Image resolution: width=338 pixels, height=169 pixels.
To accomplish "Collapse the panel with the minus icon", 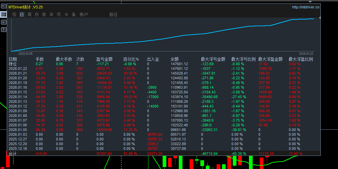I will click(3, 6).
